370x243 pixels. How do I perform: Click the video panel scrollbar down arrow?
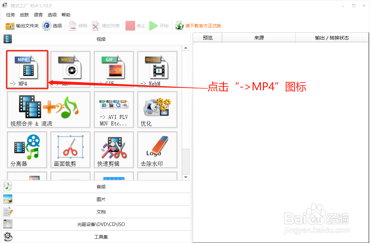click(186, 177)
